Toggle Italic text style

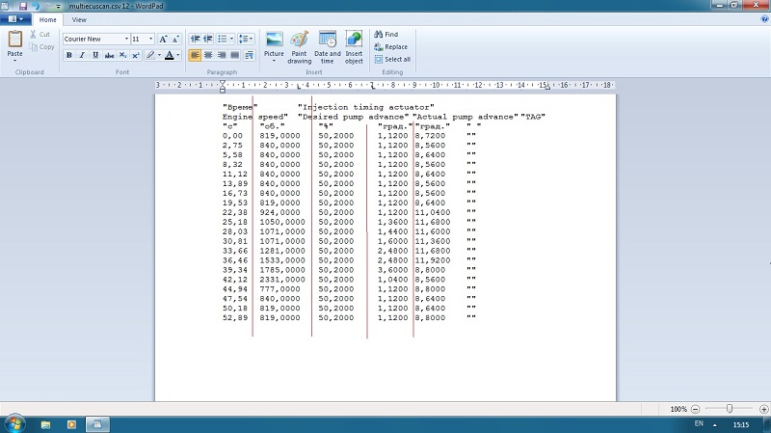point(82,55)
